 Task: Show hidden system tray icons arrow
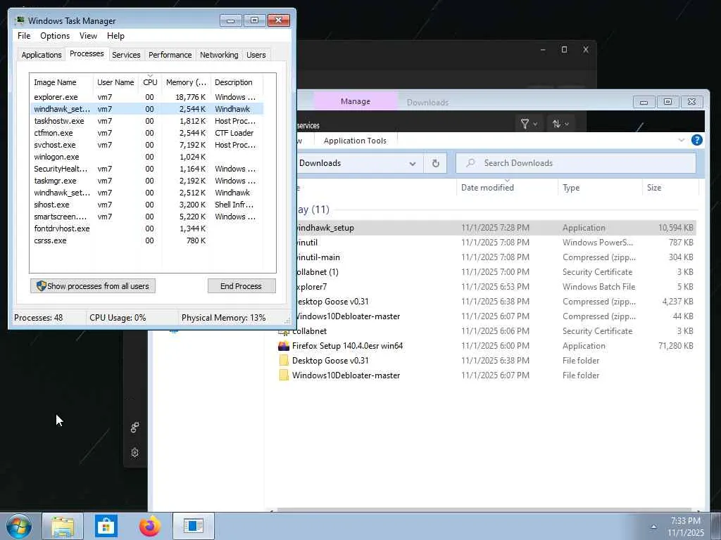click(653, 527)
